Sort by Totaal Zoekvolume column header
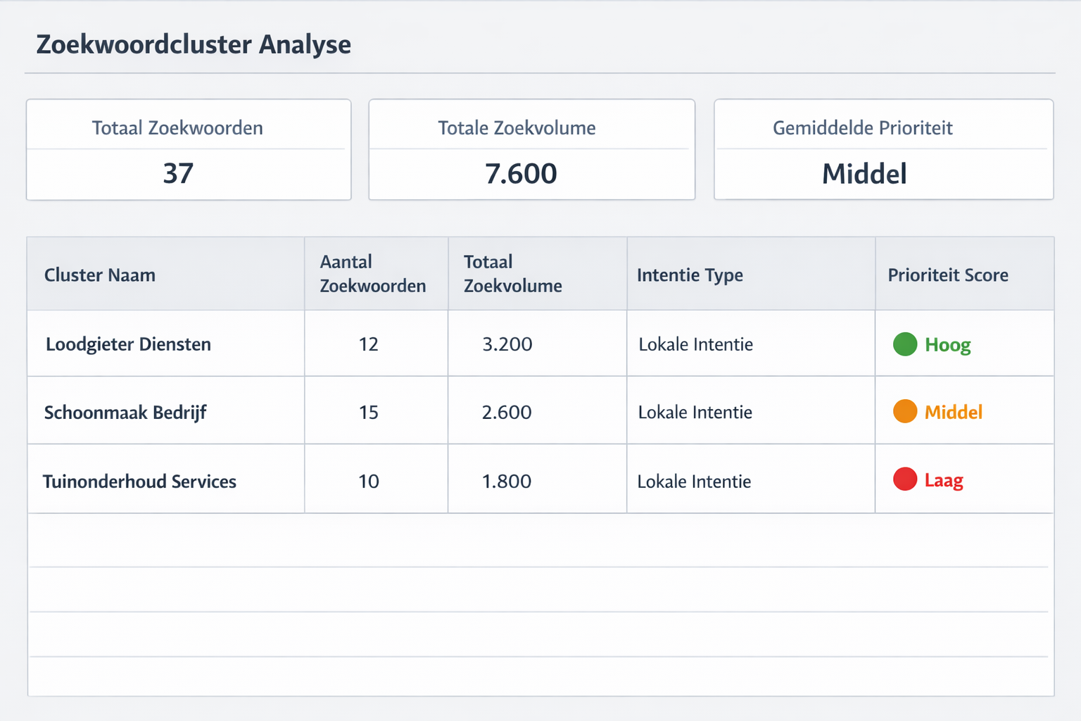This screenshot has height=721, width=1081. coord(512,274)
